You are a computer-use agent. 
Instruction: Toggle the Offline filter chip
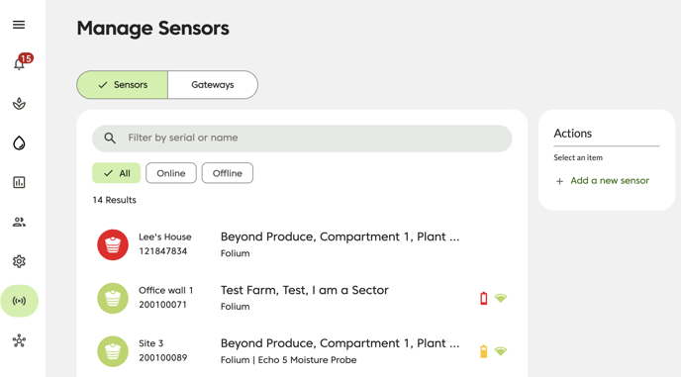pos(227,173)
